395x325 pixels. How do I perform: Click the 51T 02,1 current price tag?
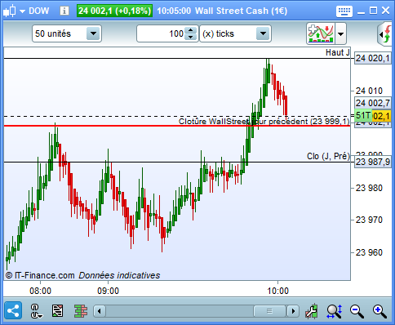tap(373, 116)
